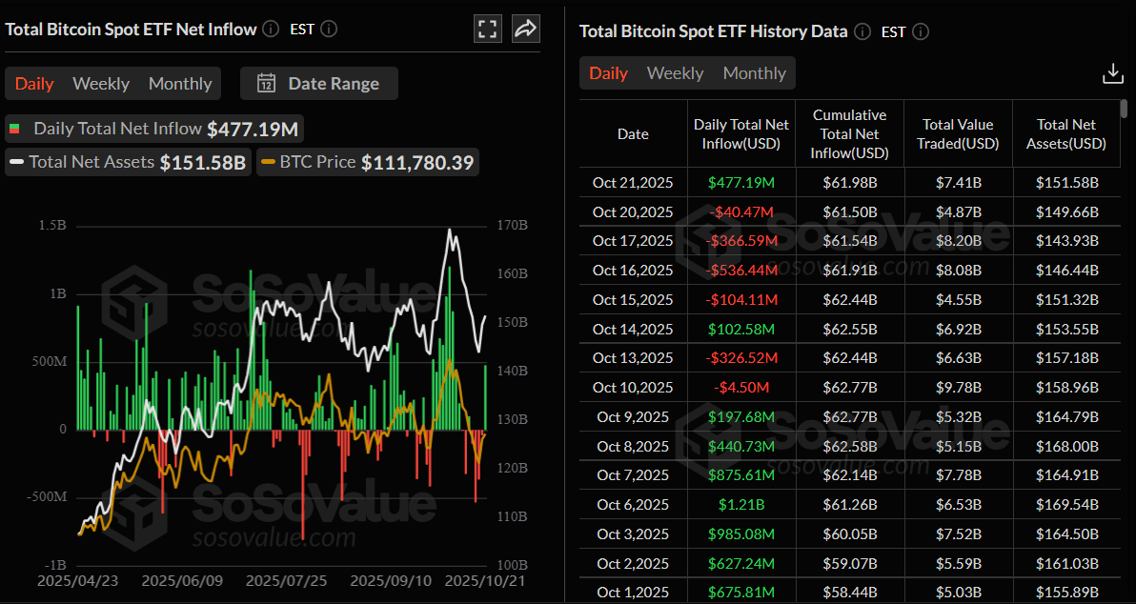Select Weekly on the history data panel
Viewport: 1136px width, 604px height.
point(675,72)
